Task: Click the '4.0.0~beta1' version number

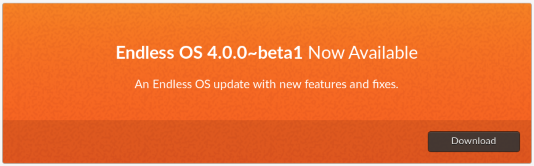Action: (255, 53)
